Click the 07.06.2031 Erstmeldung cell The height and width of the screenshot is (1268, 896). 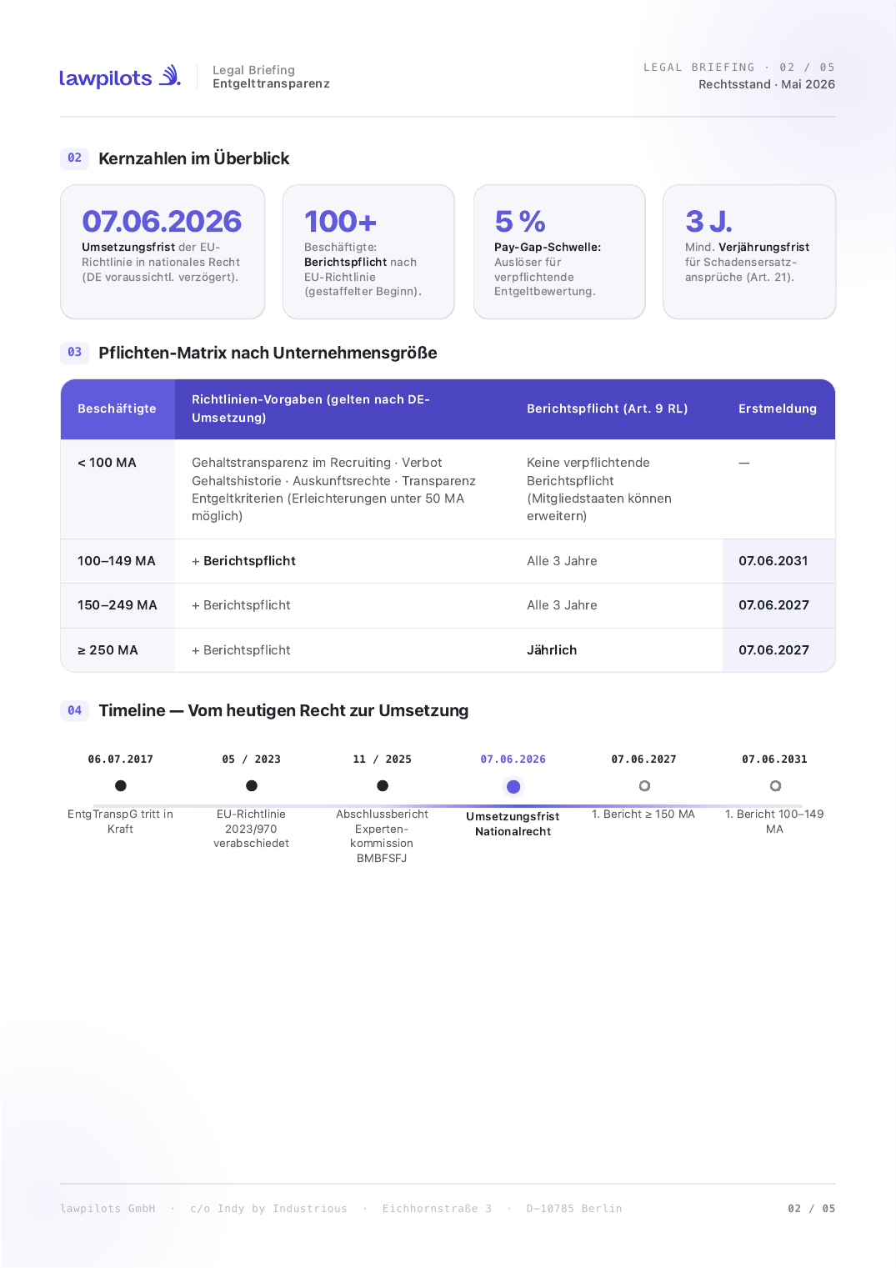point(778,561)
